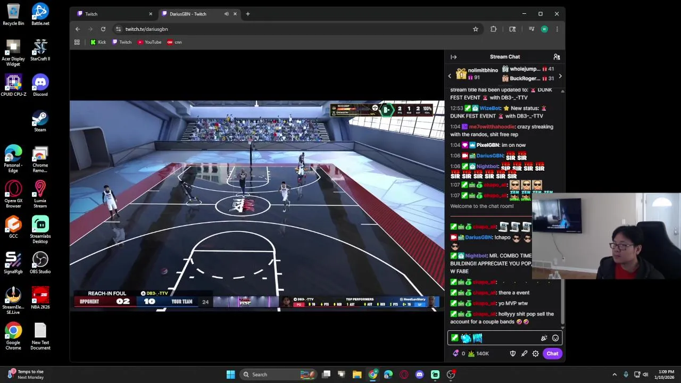The height and width of the screenshot is (383, 681).
Task: Open the YouTube bookmark
Action: click(x=150, y=42)
